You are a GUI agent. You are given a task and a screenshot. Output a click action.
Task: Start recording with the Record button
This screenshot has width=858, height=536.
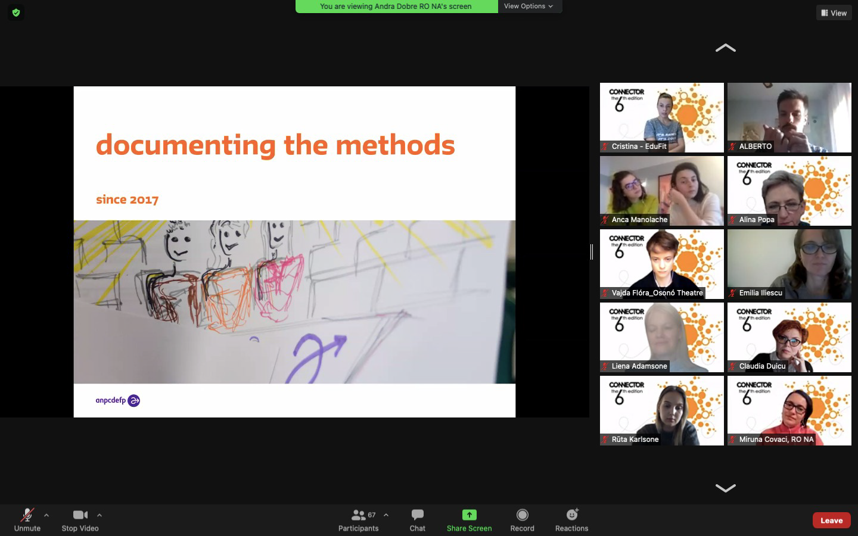click(522, 520)
